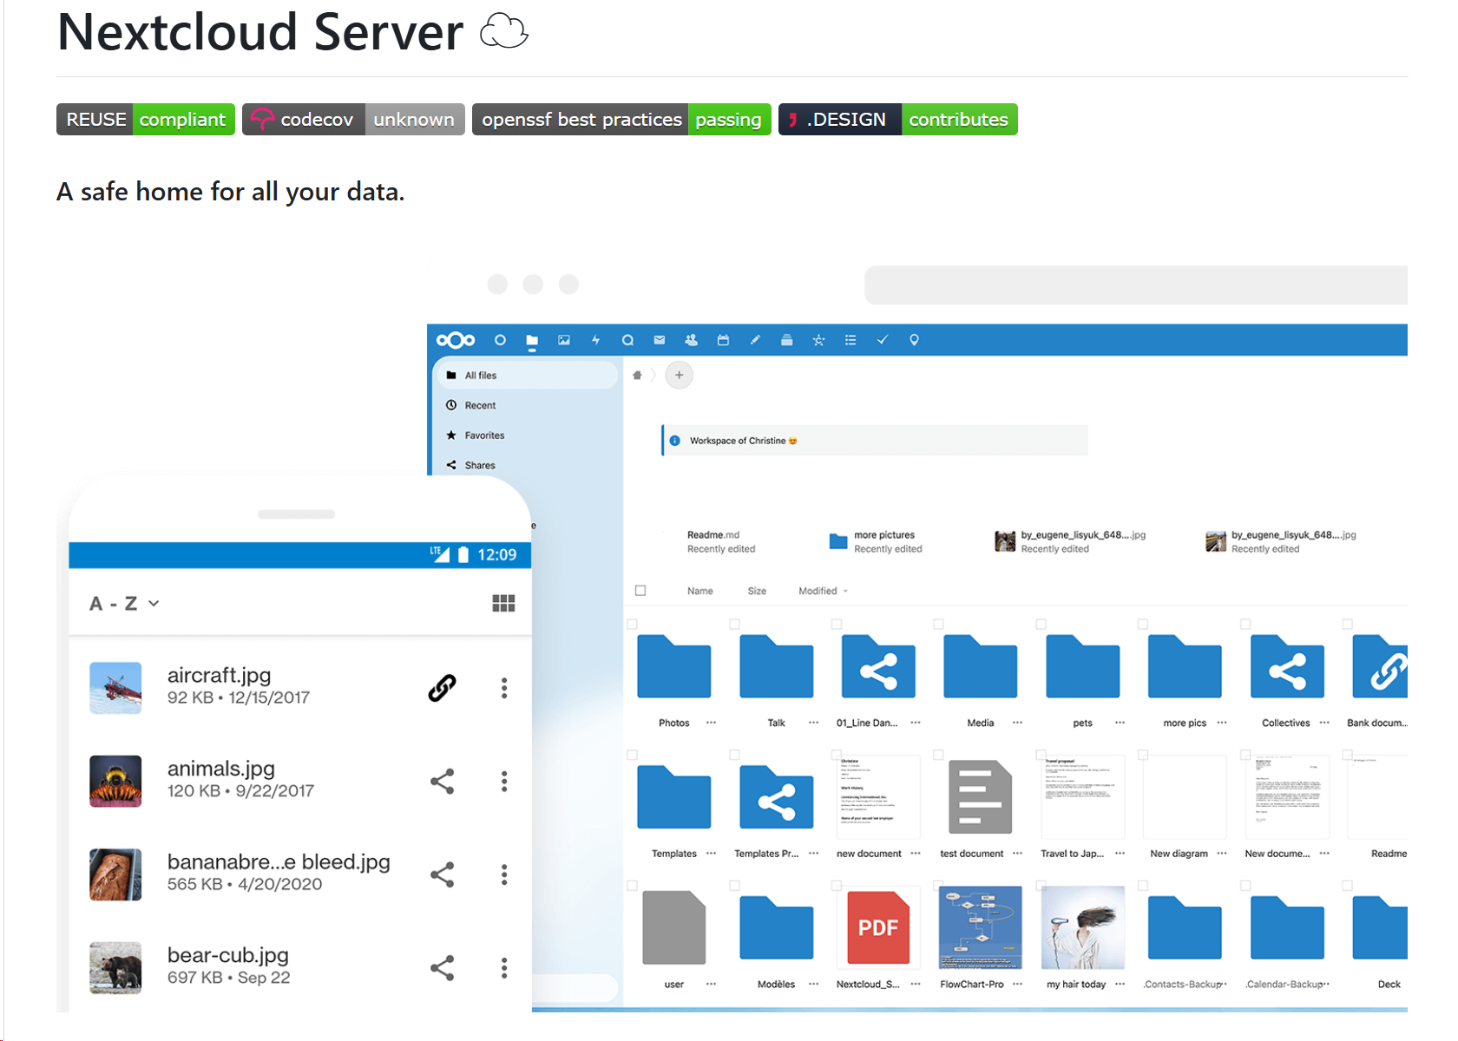Image resolution: width=1458 pixels, height=1041 pixels.
Task: Open the pets folder icon
Action: (x=1082, y=666)
